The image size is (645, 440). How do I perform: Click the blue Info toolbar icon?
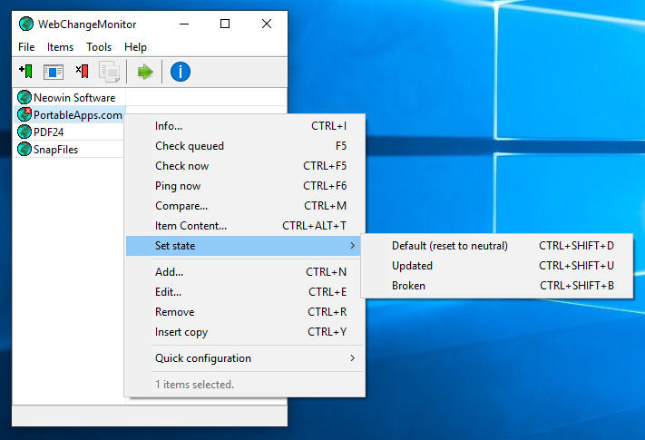pos(181,72)
